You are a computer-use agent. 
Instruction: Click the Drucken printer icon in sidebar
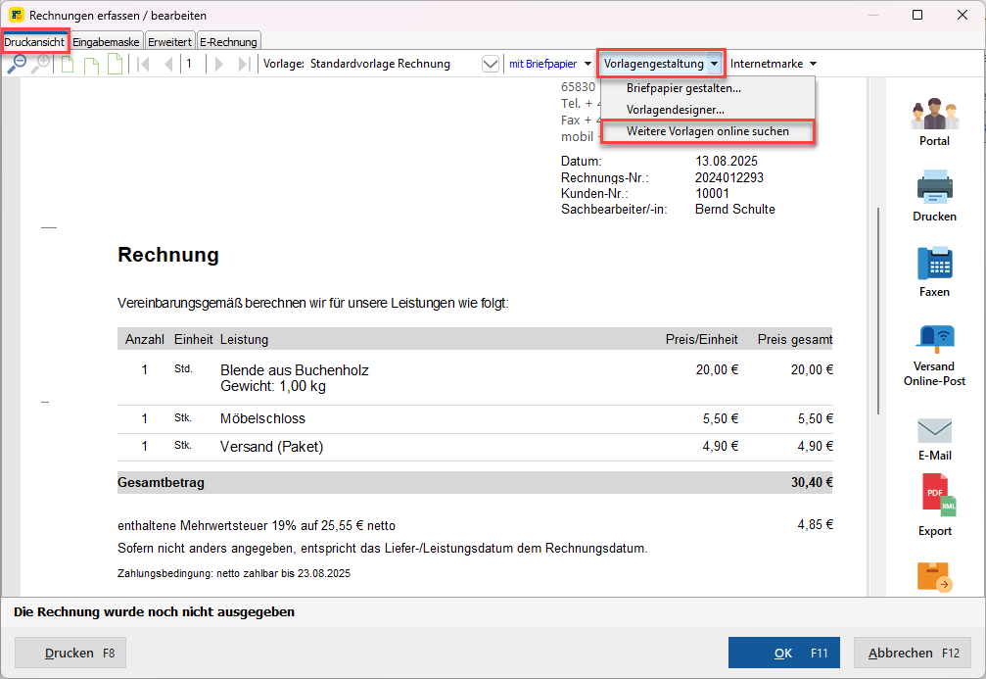coord(934,187)
